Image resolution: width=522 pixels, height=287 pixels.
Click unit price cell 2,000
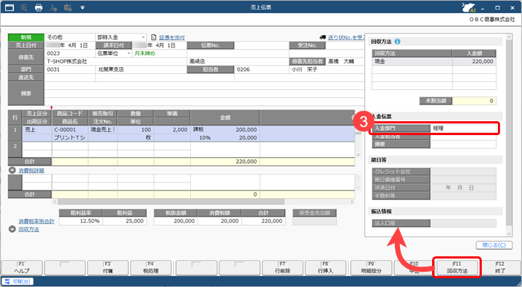(172, 130)
